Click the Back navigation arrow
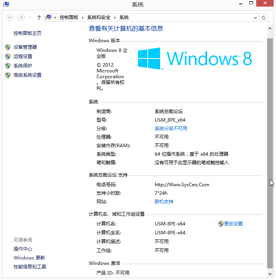276x280 pixels. pyautogui.click(x=10, y=17)
